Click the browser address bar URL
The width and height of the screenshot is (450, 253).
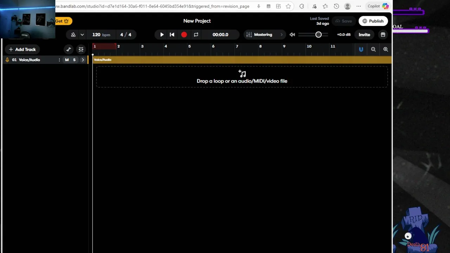[x=152, y=6]
